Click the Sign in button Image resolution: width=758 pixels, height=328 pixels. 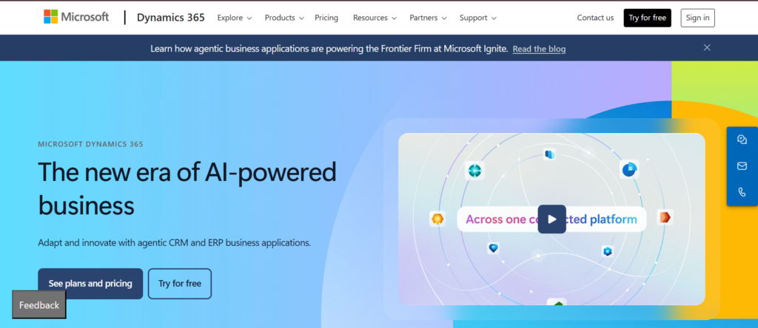point(697,18)
